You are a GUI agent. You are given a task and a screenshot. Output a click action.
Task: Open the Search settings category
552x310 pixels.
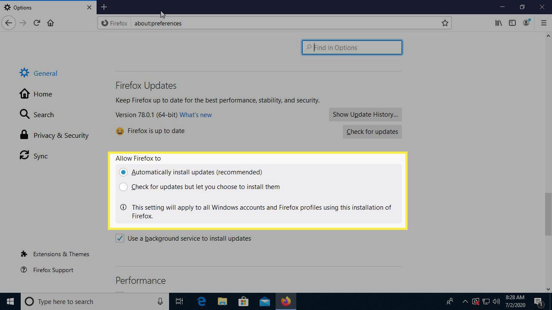[x=37, y=115]
